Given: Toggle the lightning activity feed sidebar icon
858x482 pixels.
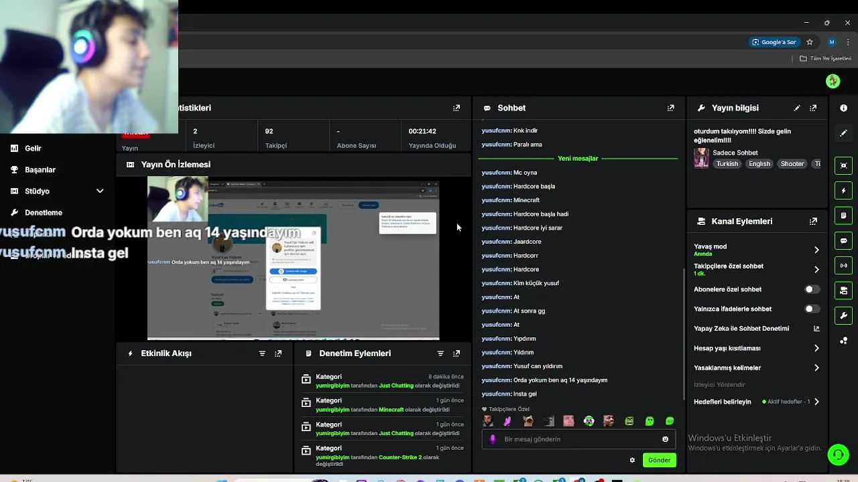Looking at the screenshot, I should 843,191.
